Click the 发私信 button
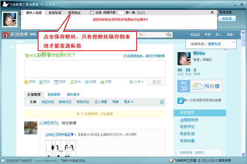 pyautogui.click(x=227, y=19)
